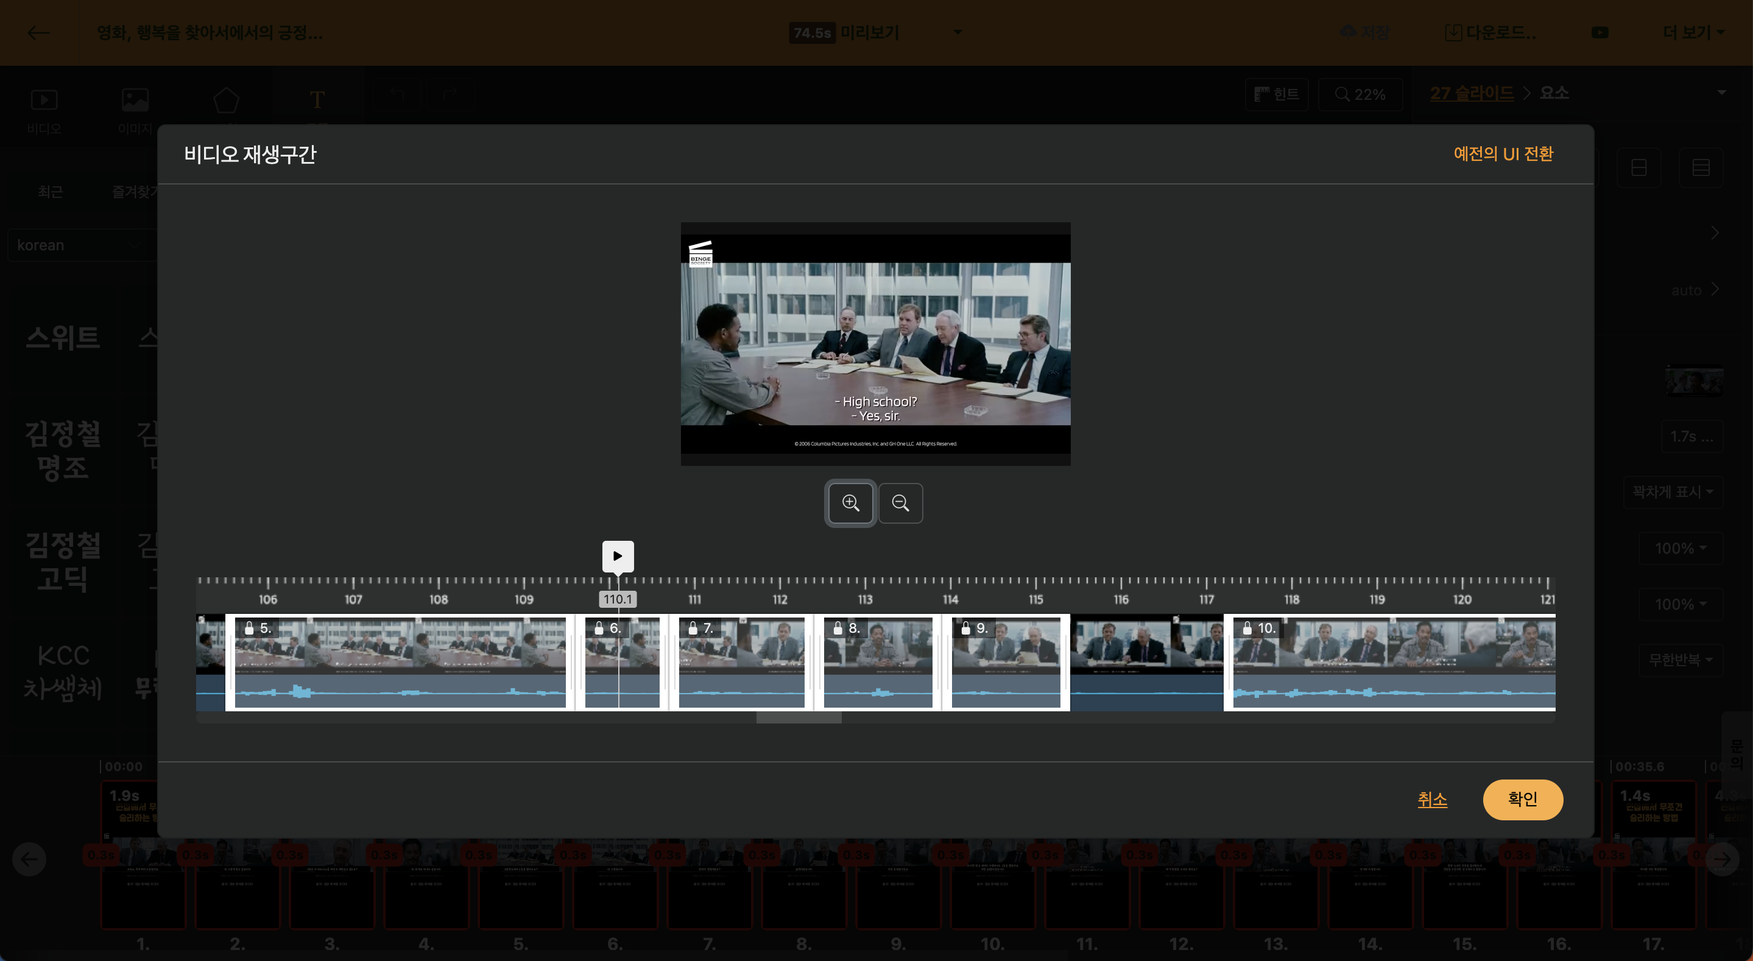Click the back arrow in the top bar
Image resolution: width=1753 pixels, height=961 pixels.
click(x=38, y=33)
